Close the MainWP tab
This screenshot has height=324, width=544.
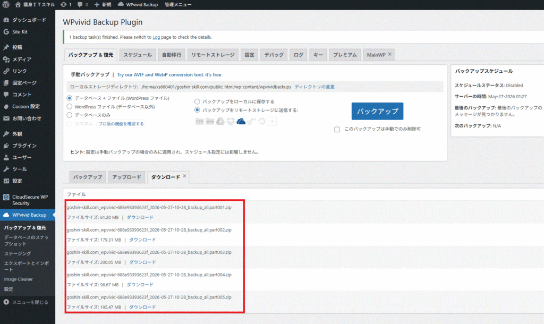(x=389, y=54)
